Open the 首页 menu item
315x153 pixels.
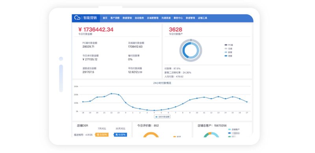(105, 18)
